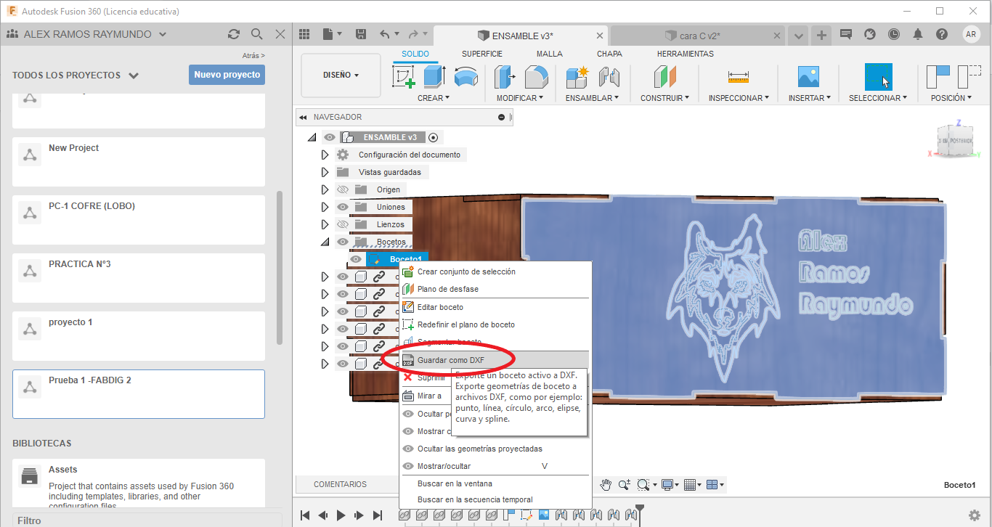Open the AR user profile avatar
Viewport: 992px width, 527px height.
971,34
